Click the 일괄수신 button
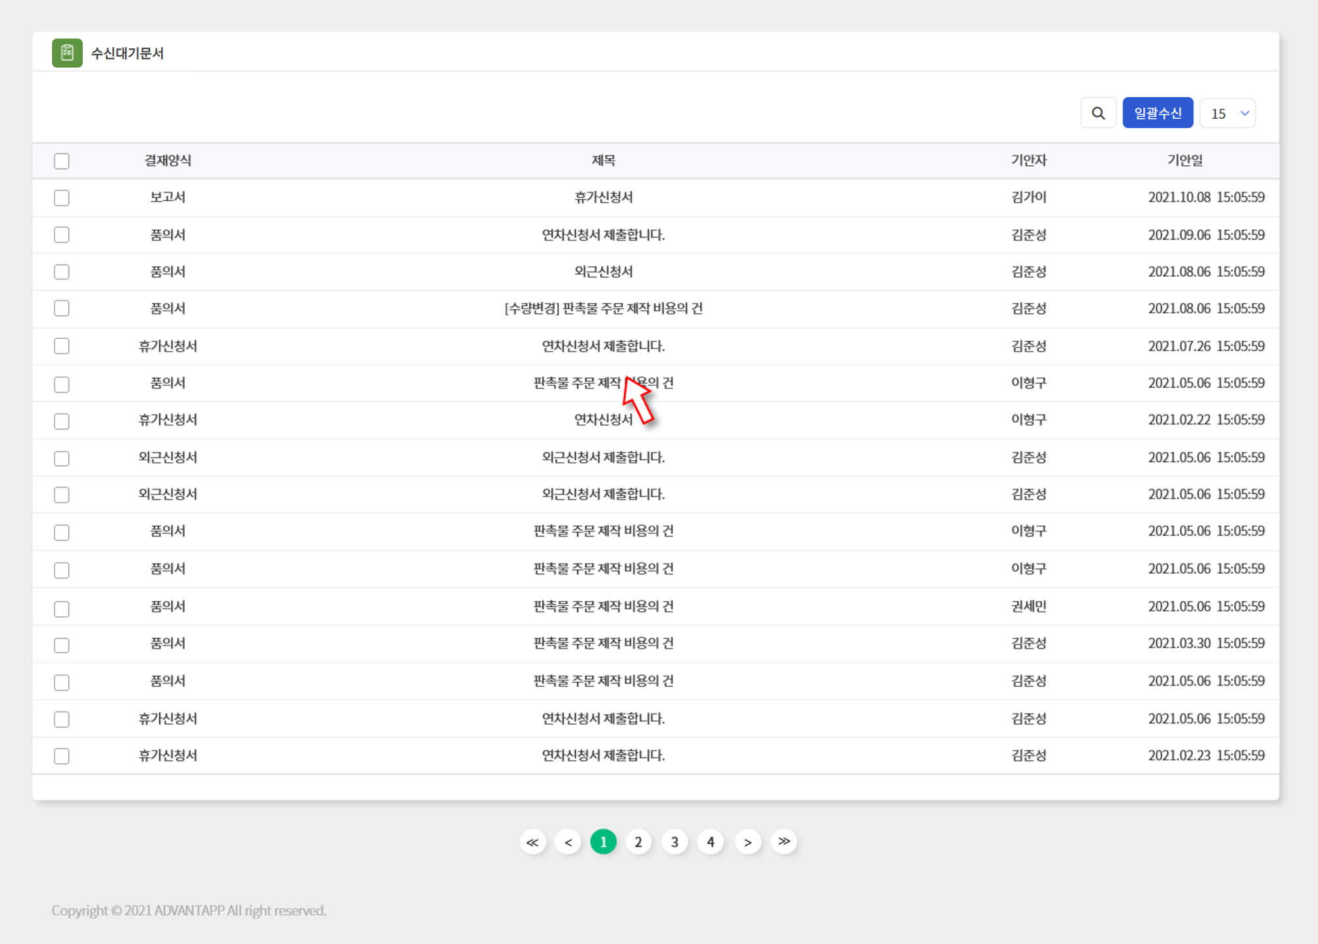This screenshot has width=1318, height=944. pyautogui.click(x=1157, y=114)
